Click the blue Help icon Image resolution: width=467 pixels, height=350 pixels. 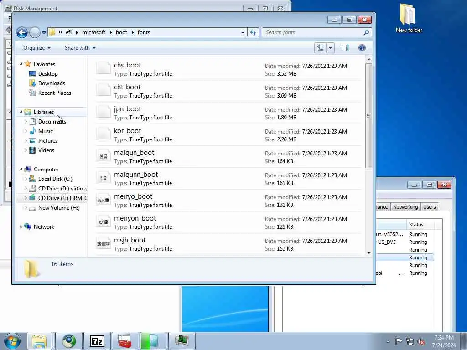pyautogui.click(x=362, y=48)
